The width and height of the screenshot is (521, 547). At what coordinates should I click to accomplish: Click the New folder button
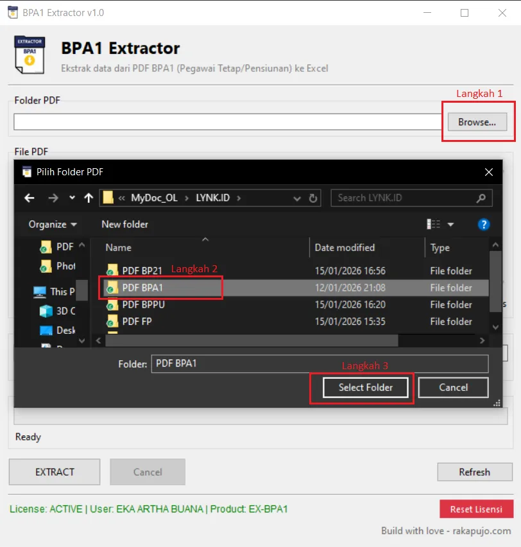click(x=124, y=224)
